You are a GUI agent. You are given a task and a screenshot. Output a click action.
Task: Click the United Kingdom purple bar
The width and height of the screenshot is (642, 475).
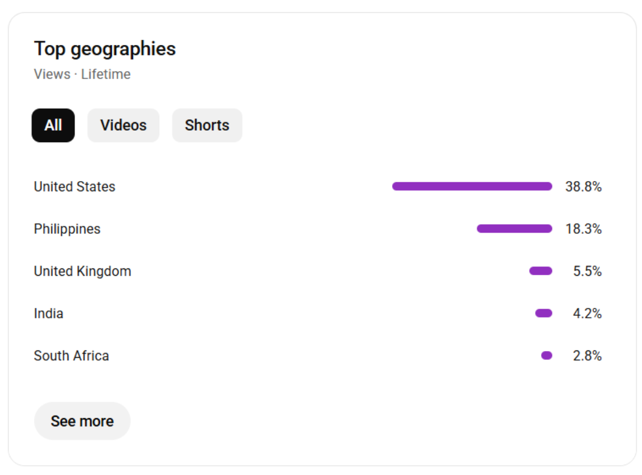tap(540, 271)
